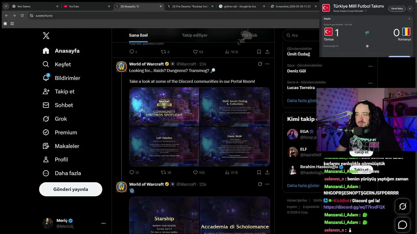This screenshot has height=234, width=417.
Task: Open the Ümit Özdağ trending topic
Action: (298, 54)
